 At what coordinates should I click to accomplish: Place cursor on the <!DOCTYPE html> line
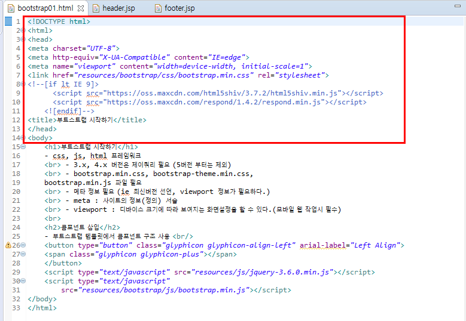[59, 21]
